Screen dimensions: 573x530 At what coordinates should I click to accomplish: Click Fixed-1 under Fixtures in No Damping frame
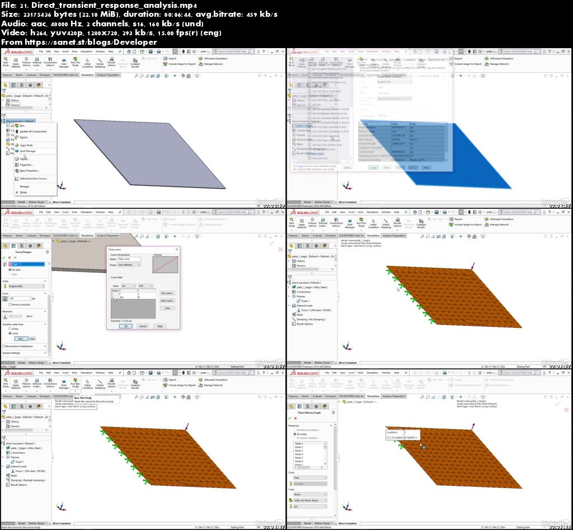[x=306, y=301]
